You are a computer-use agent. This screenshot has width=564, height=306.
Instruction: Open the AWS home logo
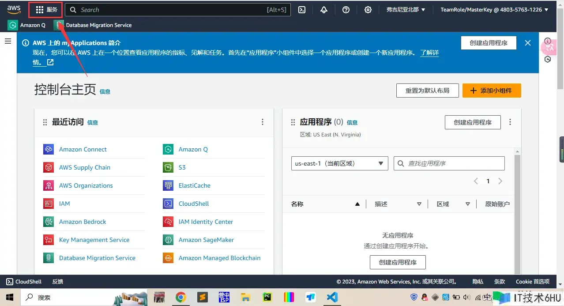pyautogui.click(x=14, y=10)
